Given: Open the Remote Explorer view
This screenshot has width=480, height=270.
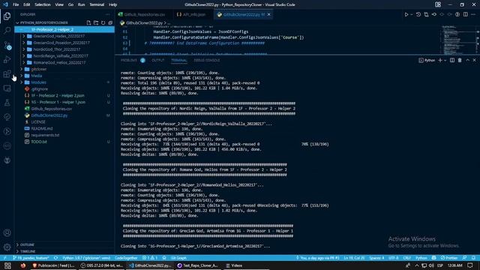Looking at the screenshot, I should [7, 88].
